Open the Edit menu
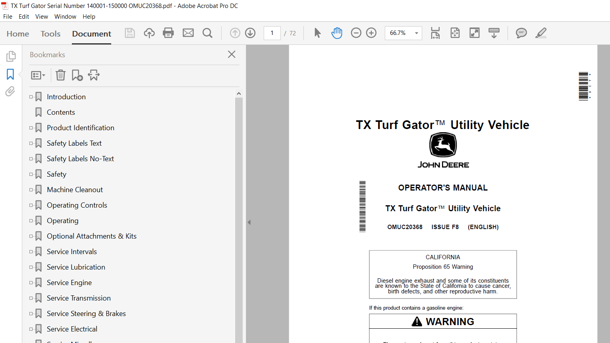This screenshot has height=343, width=610. pos(24,17)
